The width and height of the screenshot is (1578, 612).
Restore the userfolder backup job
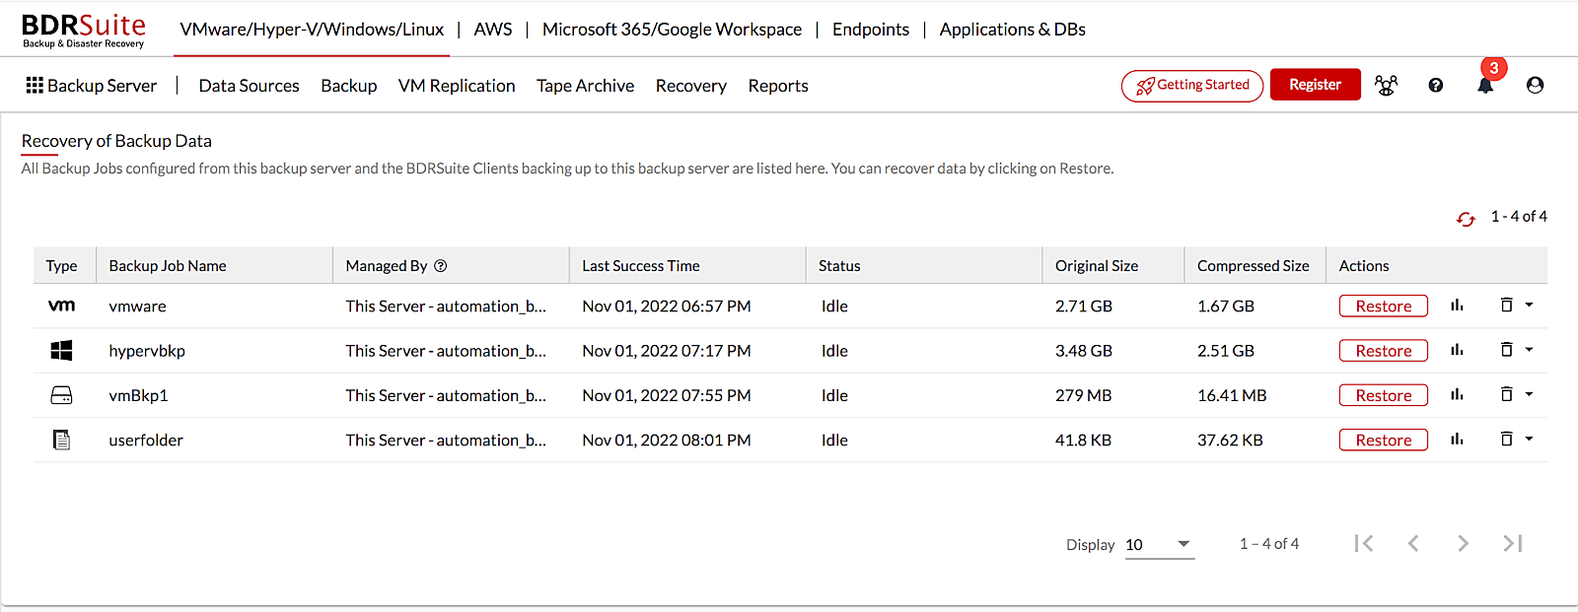1384,440
